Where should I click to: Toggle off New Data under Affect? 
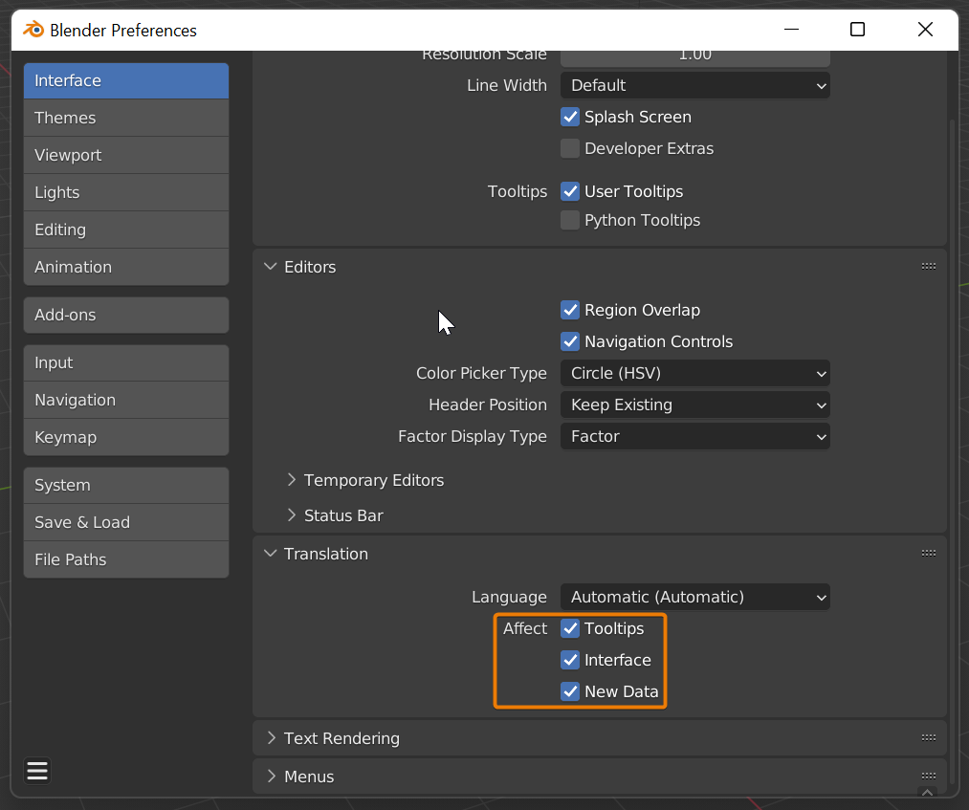[x=570, y=691]
